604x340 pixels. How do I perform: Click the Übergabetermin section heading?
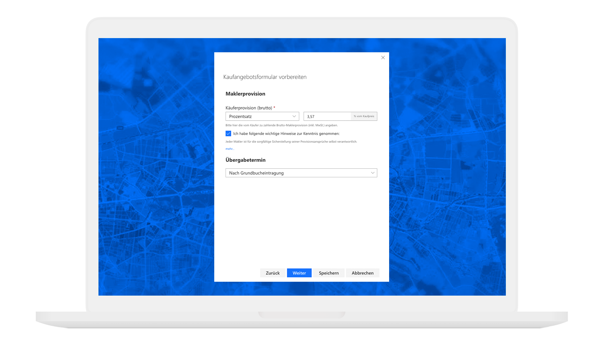click(x=245, y=160)
